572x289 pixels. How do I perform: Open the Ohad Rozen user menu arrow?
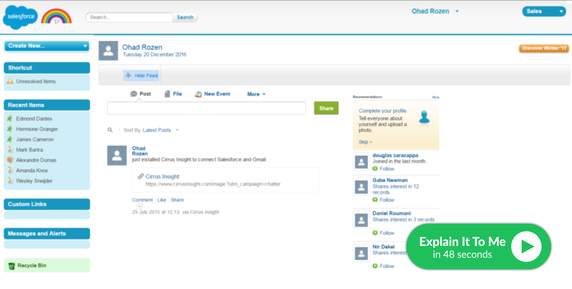tap(457, 11)
